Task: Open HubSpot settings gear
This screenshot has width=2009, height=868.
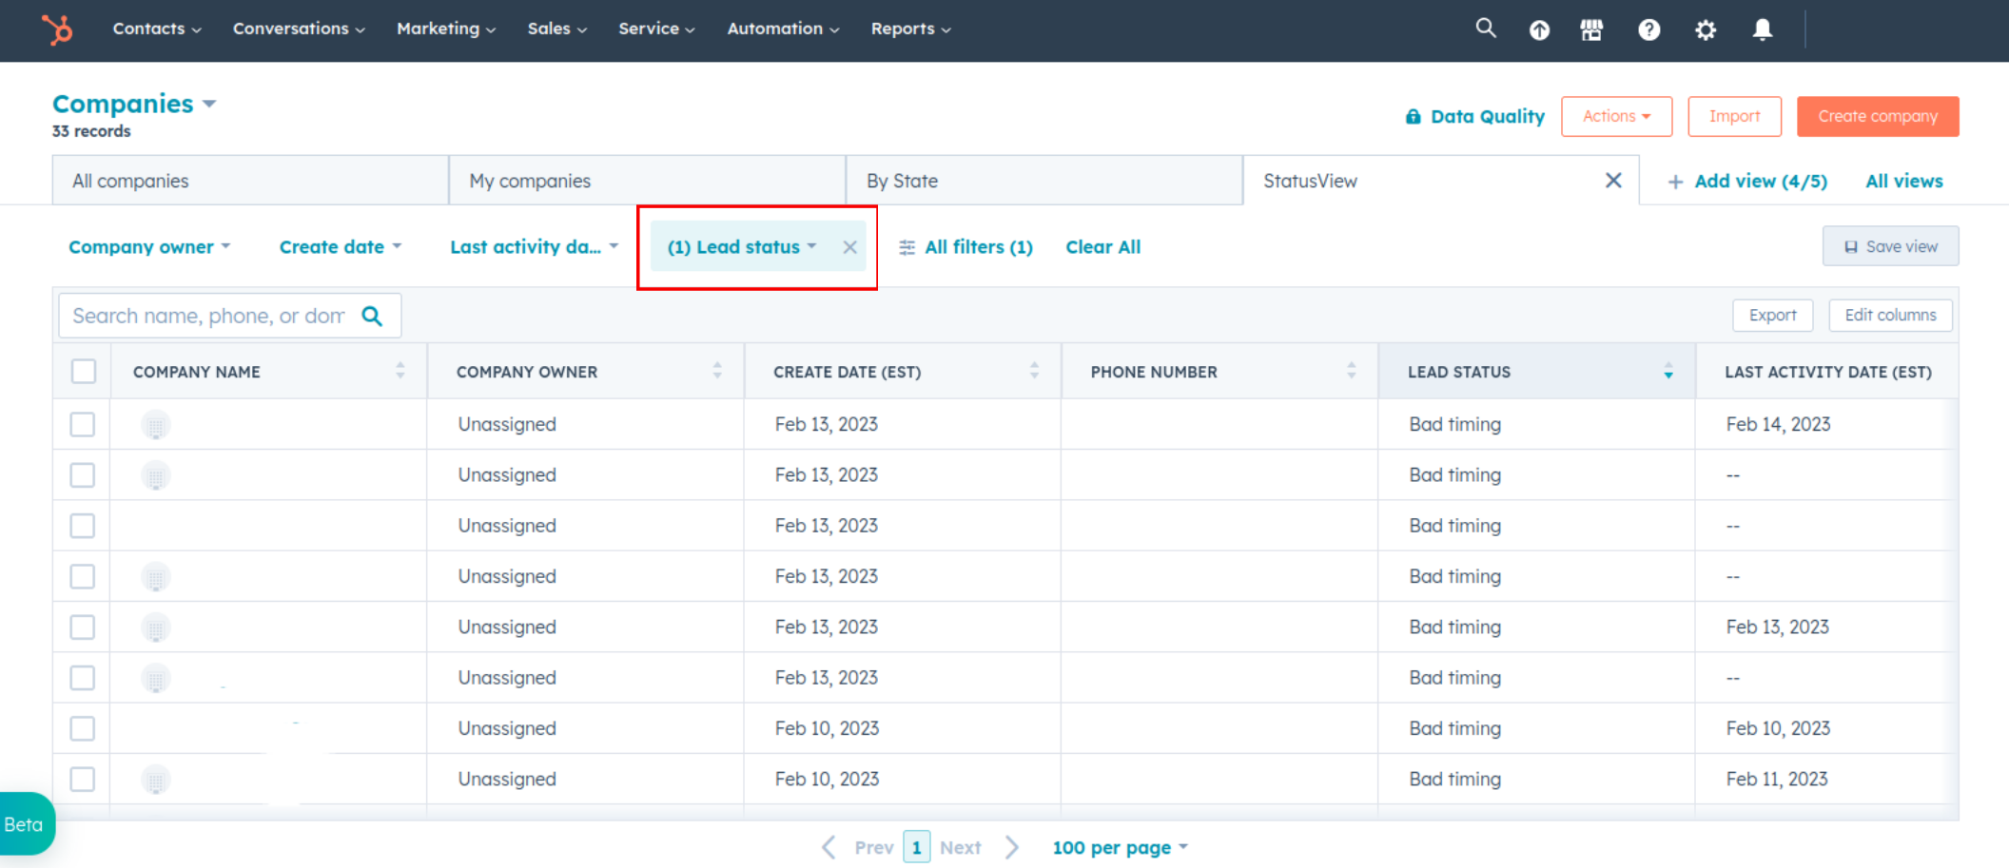Action: (x=1705, y=29)
